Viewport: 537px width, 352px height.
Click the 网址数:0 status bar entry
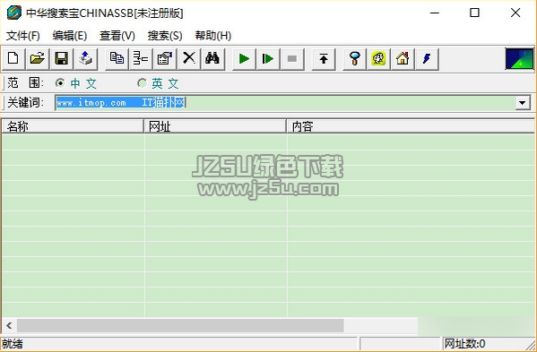pyautogui.click(x=464, y=344)
